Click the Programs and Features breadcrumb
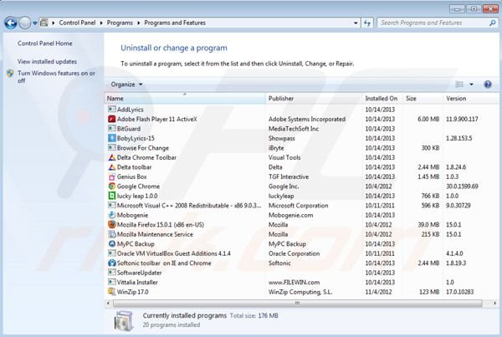502x337 pixels. click(175, 23)
